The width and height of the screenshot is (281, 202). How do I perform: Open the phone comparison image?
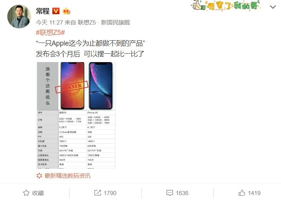(76, 115)
